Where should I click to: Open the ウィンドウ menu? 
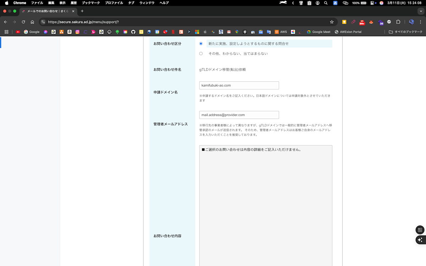click(x=147, y=3)
